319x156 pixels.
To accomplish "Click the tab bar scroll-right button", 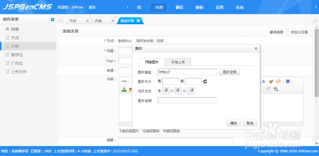I will [315, 20].
